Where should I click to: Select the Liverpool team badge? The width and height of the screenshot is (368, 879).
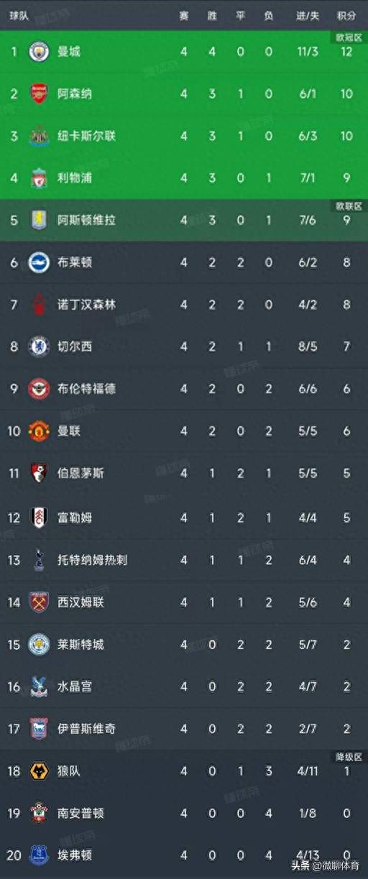tap(39, 178)
